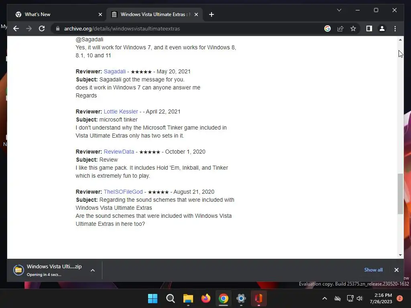Image resolution: width=411 pixels, height=308 pixels.
Task: Launch Firefox from the taskbar
Action: coord(206,298)
